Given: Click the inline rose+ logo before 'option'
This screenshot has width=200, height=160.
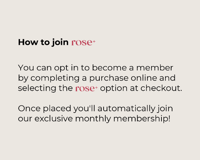Looking at the screenshot, I should coord(86,88).
